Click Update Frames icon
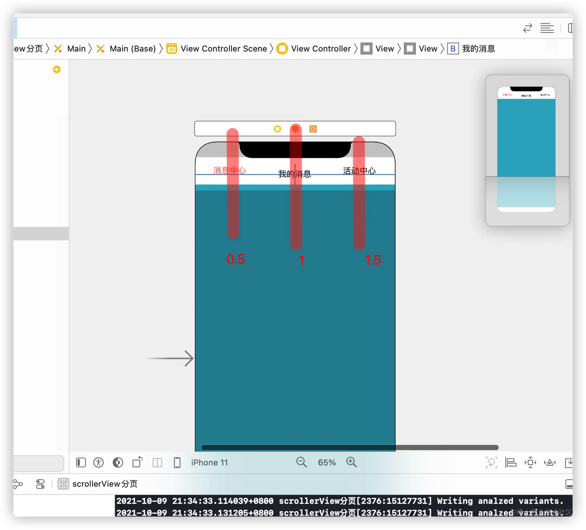Viewport: 586px width, 530px height. coord(491,462)
